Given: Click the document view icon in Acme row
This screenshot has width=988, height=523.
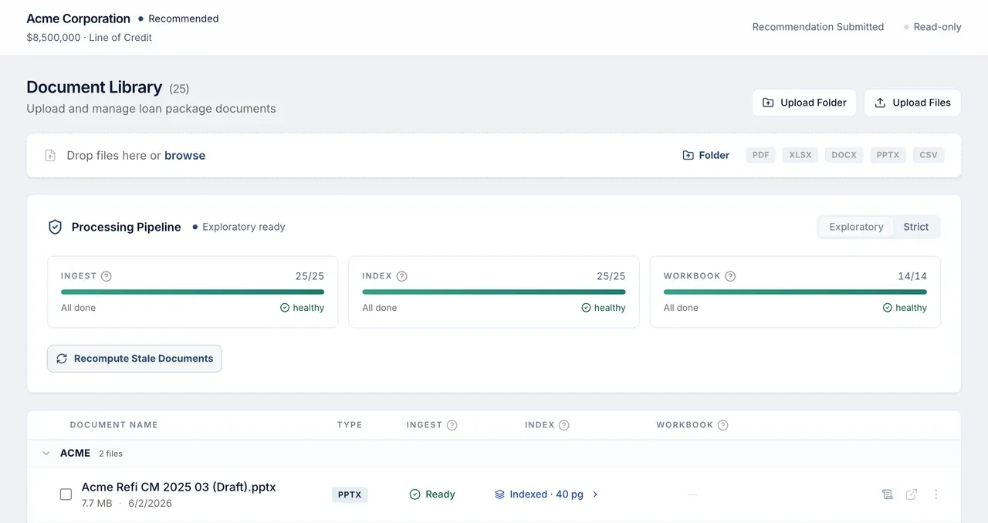Looking at the screenshot, I should (888, 494).
